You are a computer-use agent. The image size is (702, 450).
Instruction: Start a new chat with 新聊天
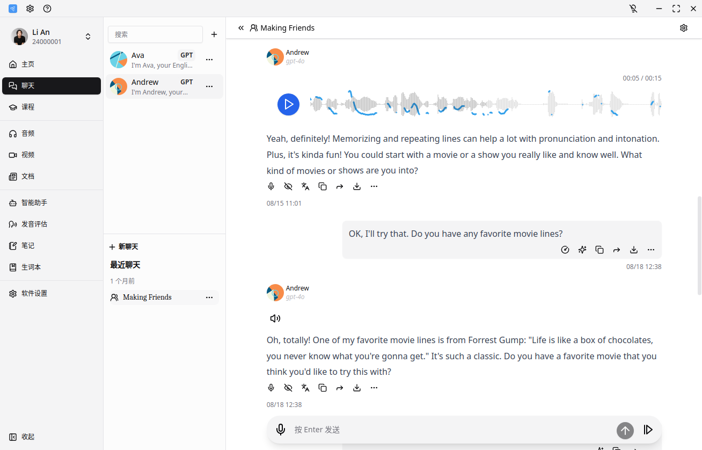tap(124, 247)
